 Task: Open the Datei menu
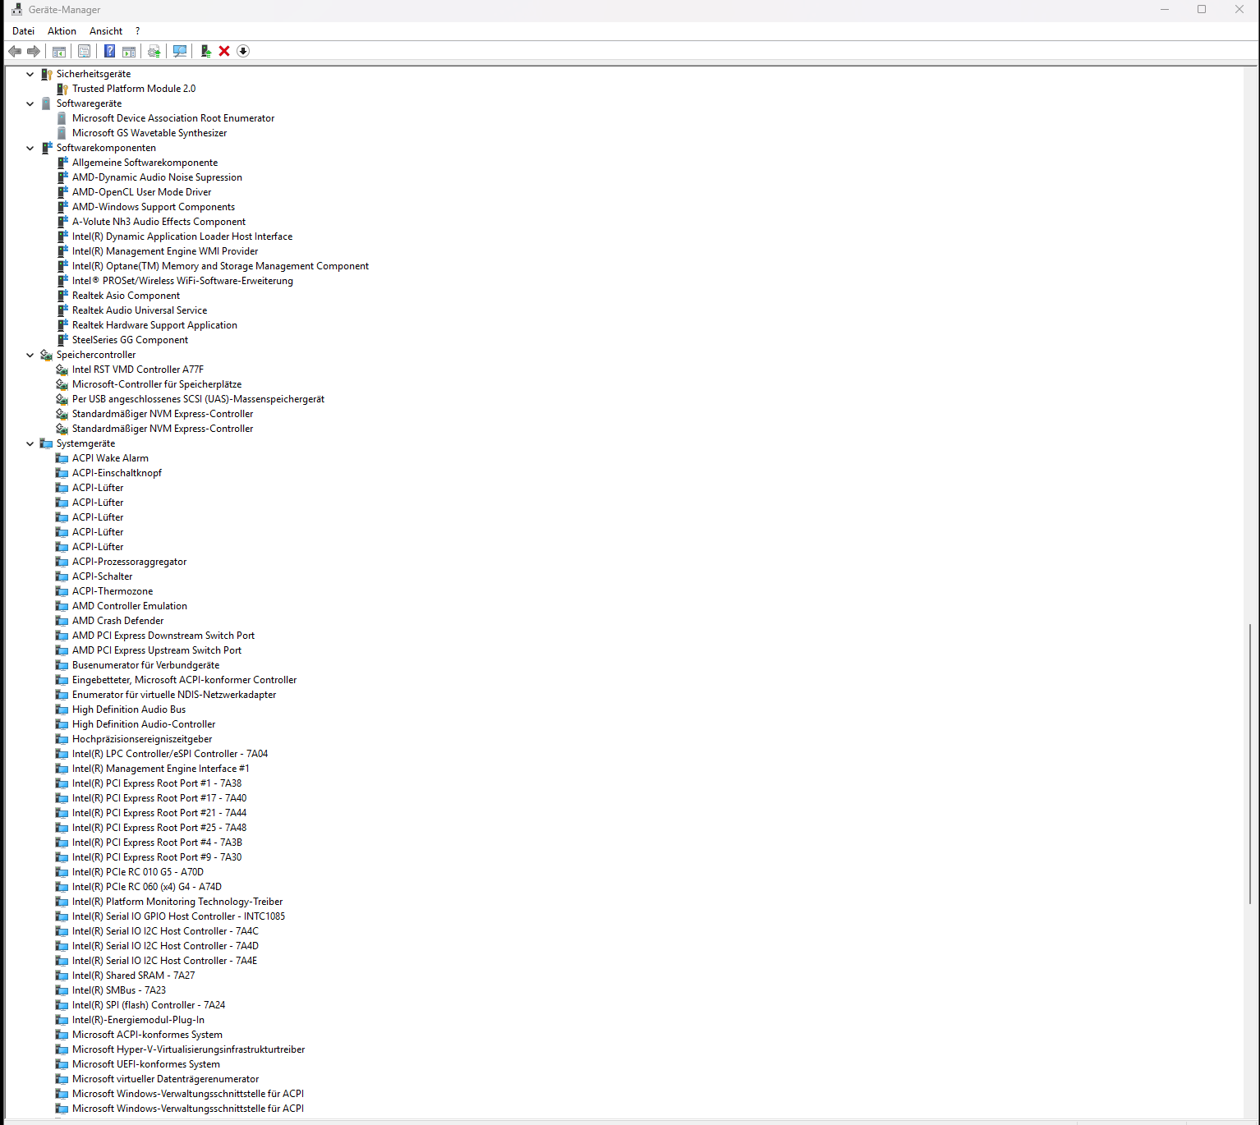point(24,31)
